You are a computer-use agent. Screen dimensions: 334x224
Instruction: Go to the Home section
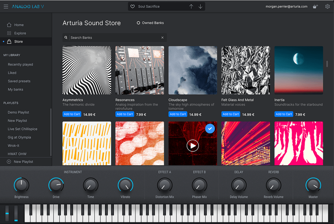pos(19,25)
